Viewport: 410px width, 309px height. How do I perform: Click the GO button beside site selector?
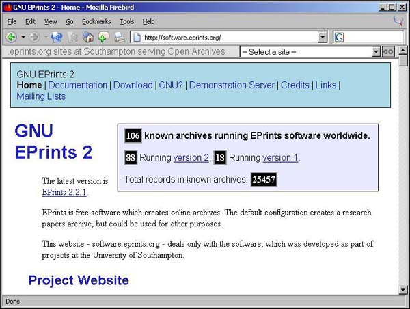388,52
